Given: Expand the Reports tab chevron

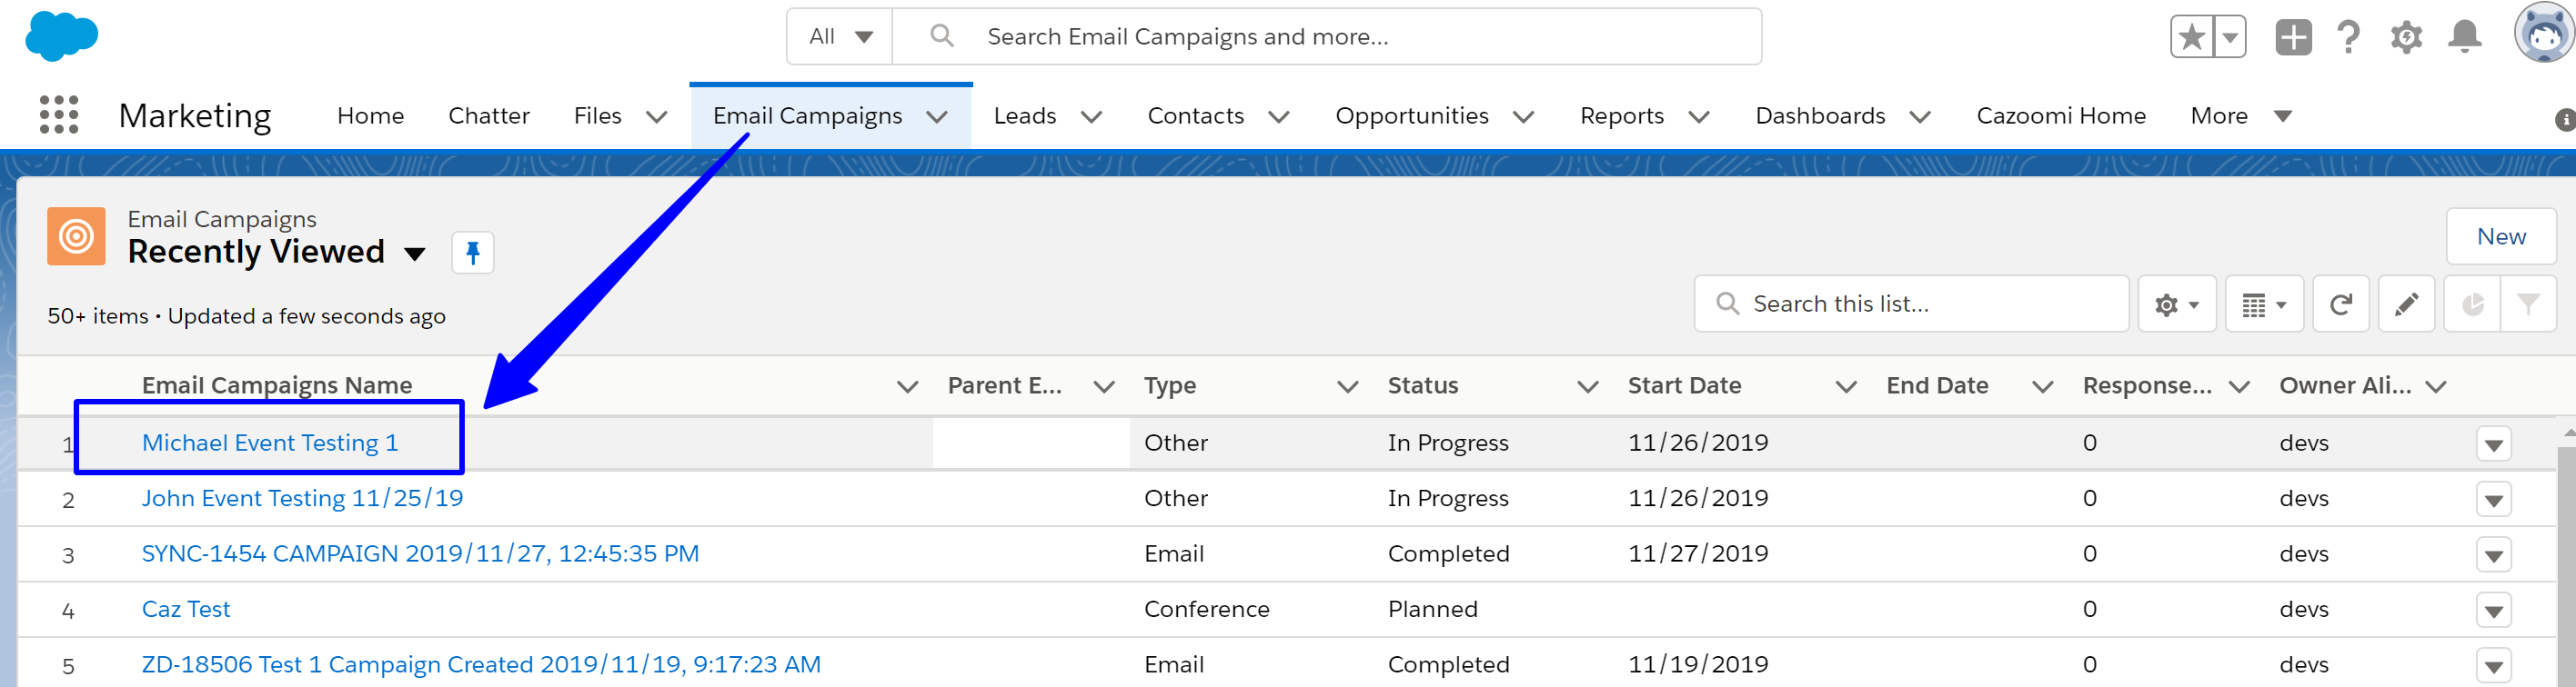Looking at the screenshot, I should tap(1699, 117).
